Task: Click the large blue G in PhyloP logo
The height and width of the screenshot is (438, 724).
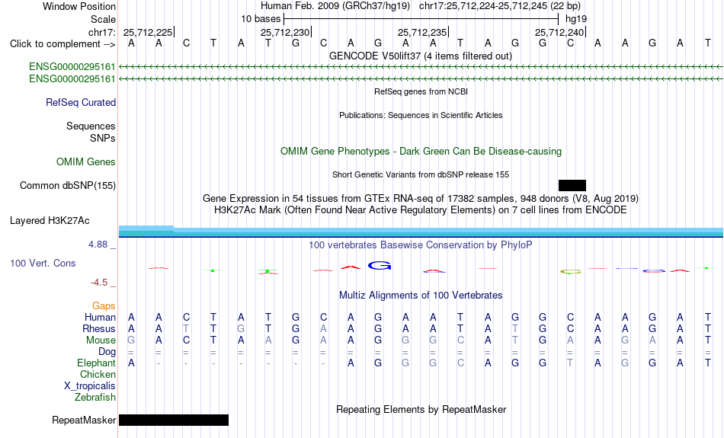Action: pyautogui.click(x=380, y=266)
